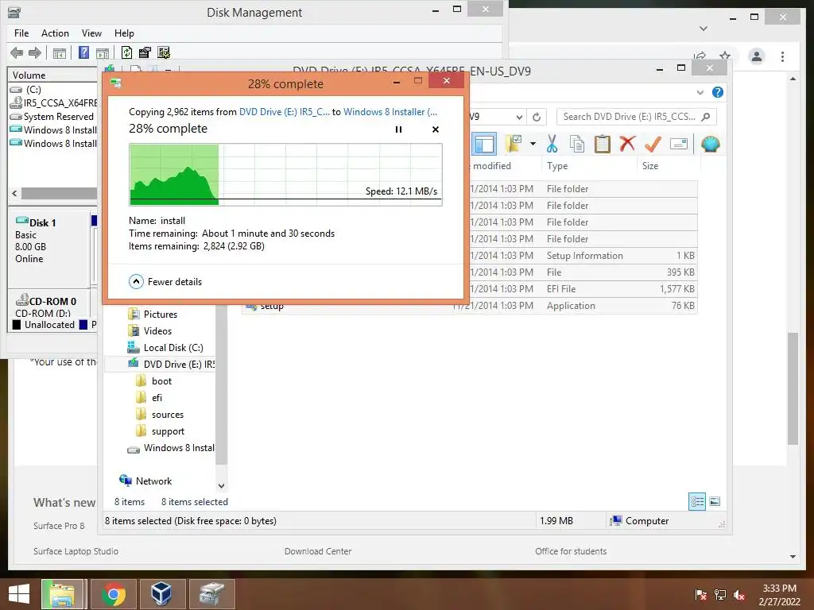Cancel the copy with the X button

pyautogui.click(x=436, y=129)
